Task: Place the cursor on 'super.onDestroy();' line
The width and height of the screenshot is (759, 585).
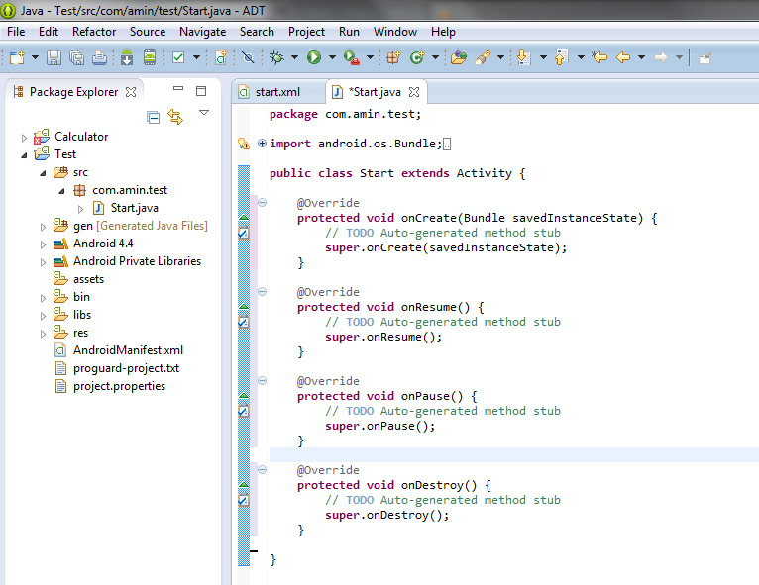Action: (387, 515)
